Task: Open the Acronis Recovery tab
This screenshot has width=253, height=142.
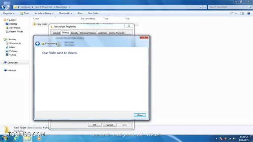Action: coord(117,33)
